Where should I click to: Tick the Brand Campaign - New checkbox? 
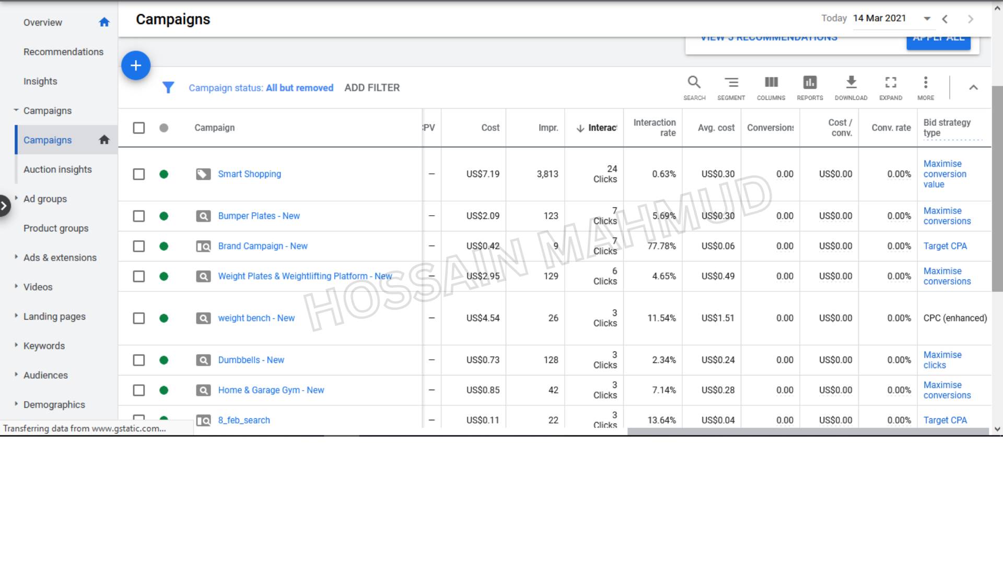coord(139,246)
